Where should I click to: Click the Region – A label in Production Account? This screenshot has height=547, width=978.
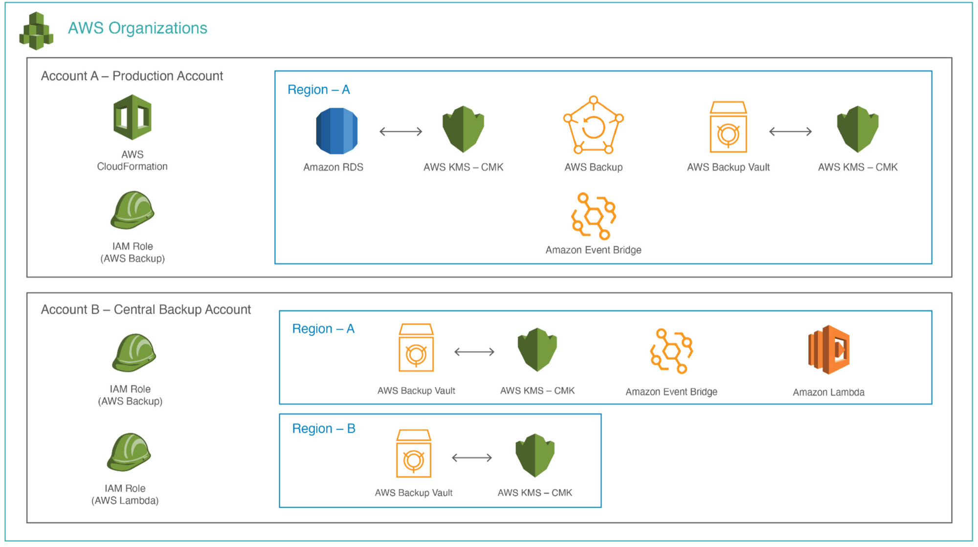pyautogui.click(x=318, y=89)
